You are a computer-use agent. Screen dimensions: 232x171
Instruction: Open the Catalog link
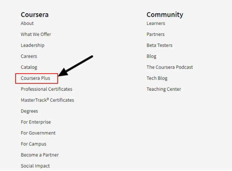[29, 67]
